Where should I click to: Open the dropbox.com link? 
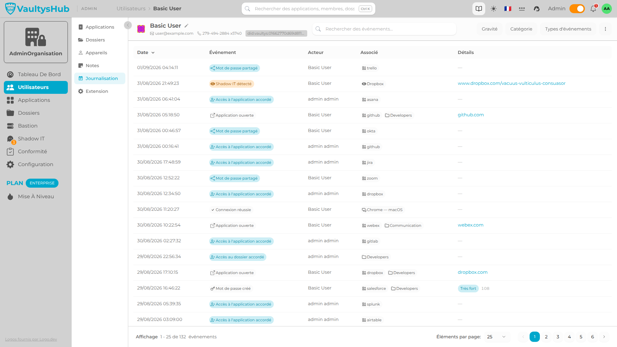(x=472, y=272)
